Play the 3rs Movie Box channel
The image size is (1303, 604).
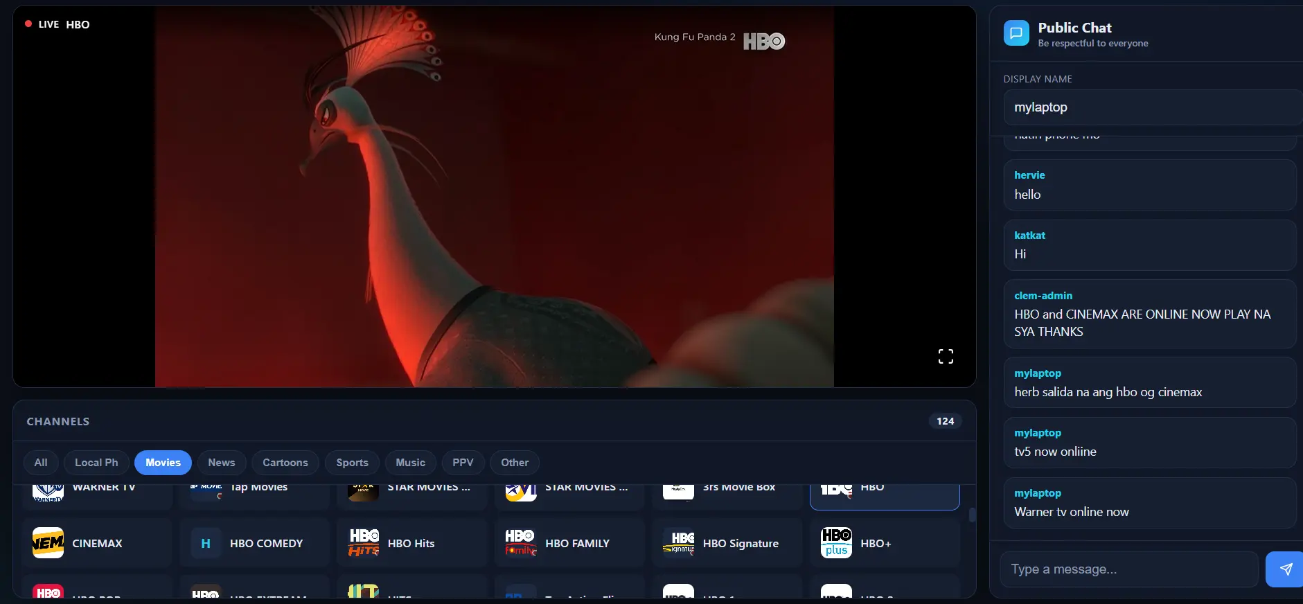(x=727, y=496)
